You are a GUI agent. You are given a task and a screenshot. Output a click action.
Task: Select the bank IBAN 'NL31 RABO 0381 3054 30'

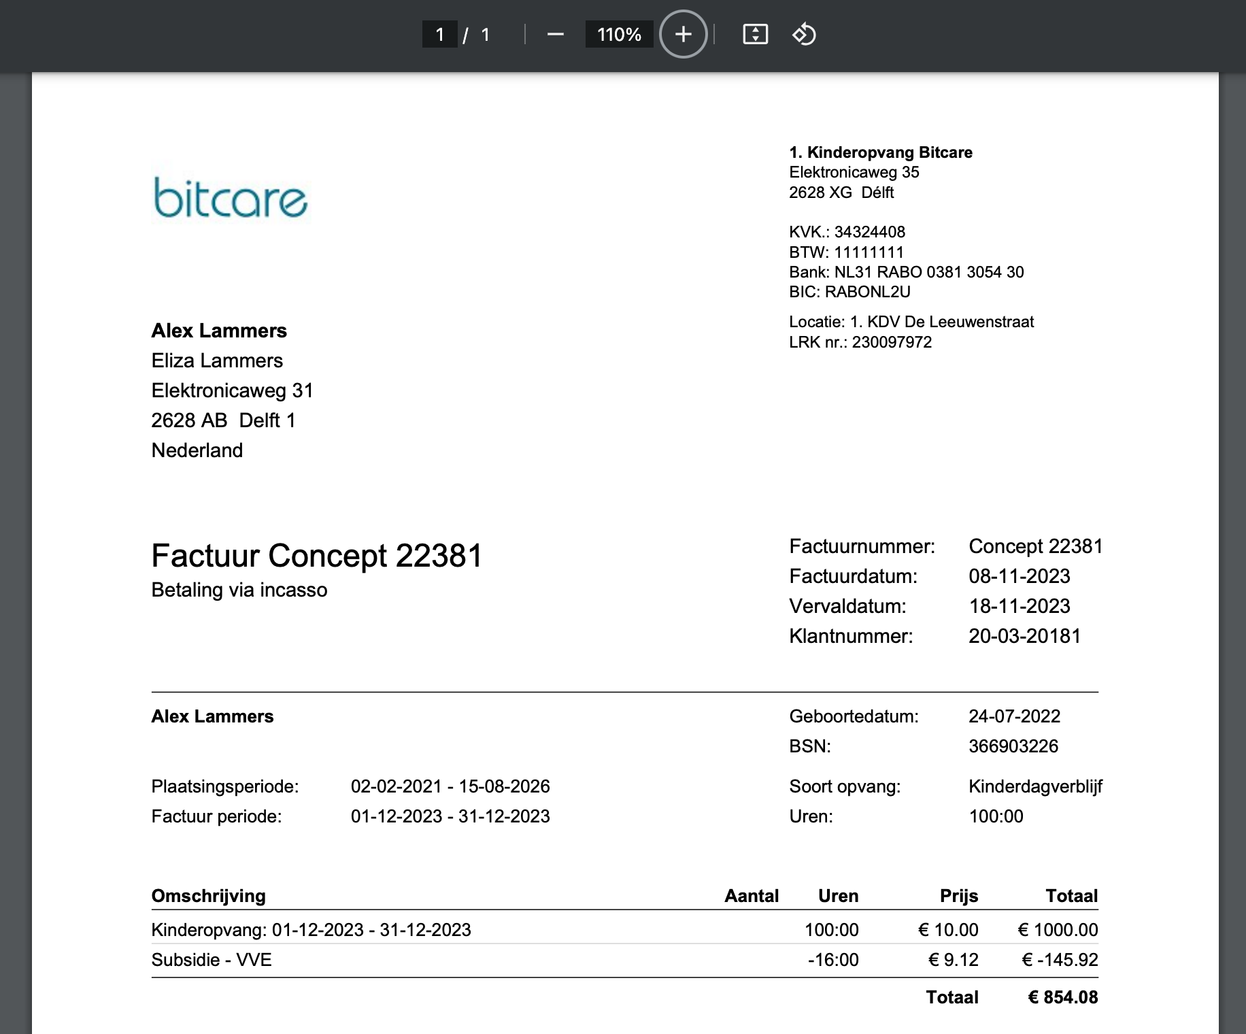point(929,272)
